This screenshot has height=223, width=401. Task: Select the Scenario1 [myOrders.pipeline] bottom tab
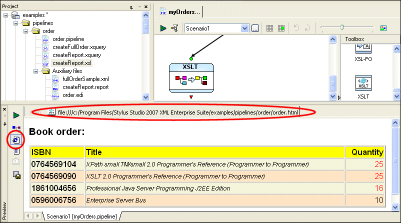click(80, 216)
